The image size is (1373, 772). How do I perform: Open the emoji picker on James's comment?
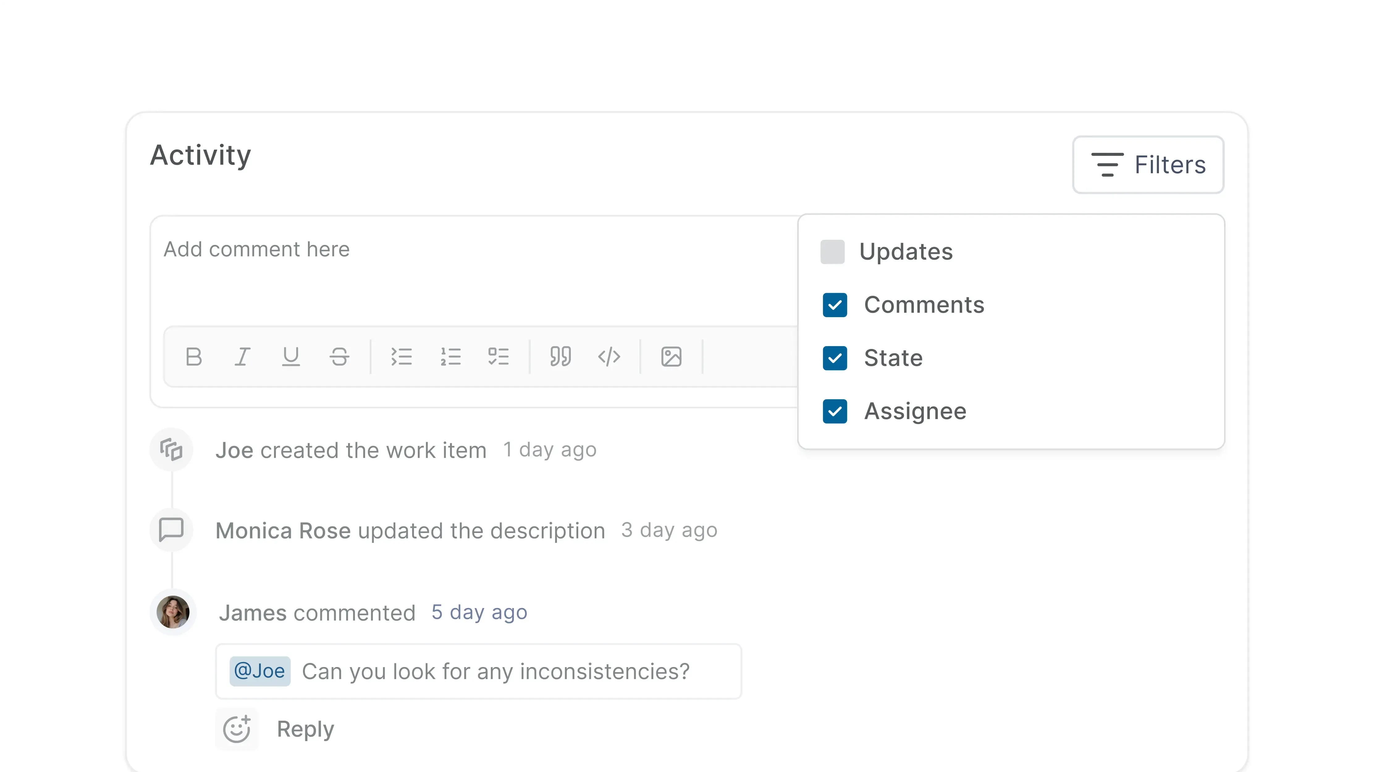click(238, 728)
